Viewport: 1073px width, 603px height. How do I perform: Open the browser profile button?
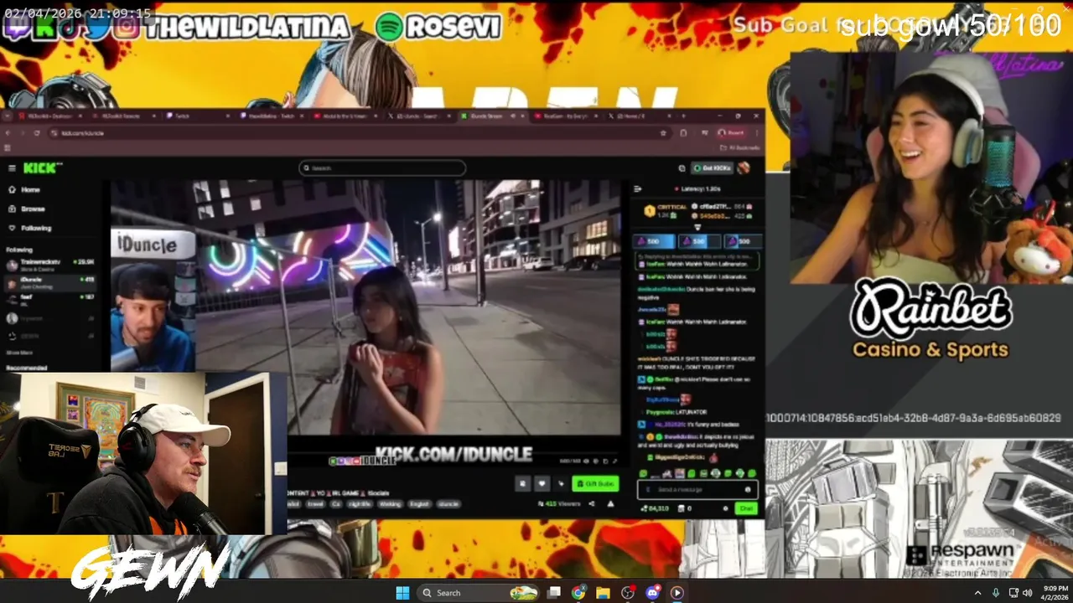point(731,133)
